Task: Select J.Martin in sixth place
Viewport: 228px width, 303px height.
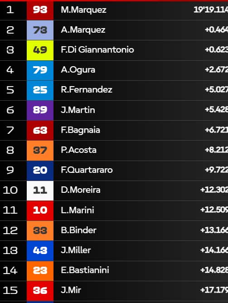Action: [78, 110]
